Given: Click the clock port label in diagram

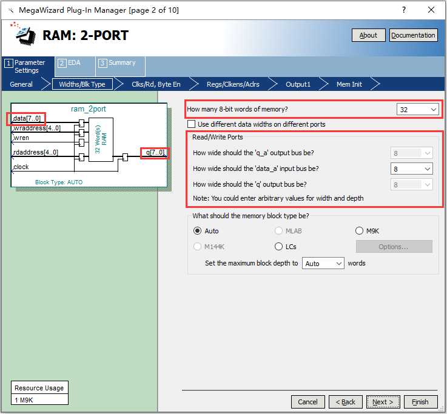Looking at the screenshot, I should tap(21, 167).
